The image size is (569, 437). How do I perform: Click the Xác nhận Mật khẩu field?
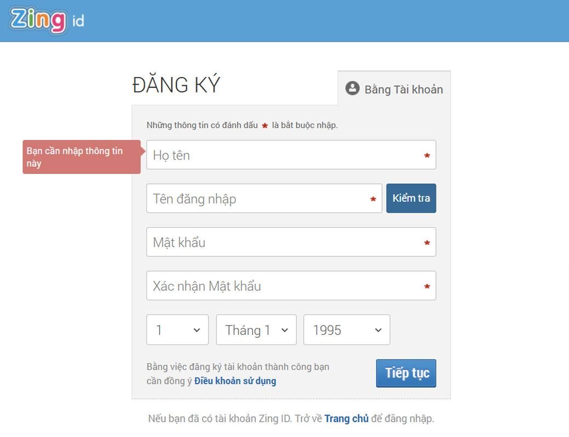pos(285,286)
